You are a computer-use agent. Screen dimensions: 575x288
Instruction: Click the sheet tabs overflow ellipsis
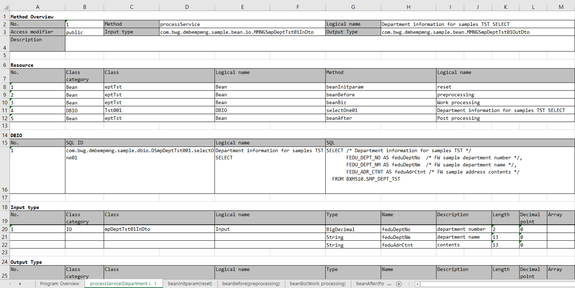tap(409, 284)
